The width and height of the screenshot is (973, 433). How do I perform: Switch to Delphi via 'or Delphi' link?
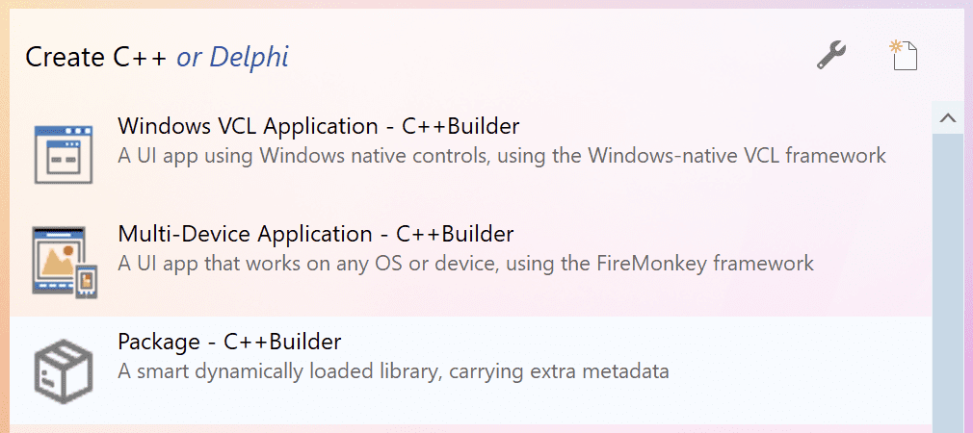pyautogui.click(x=232, y=58)
